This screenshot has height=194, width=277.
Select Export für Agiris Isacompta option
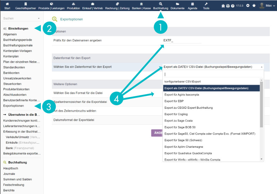pos(212,95)
